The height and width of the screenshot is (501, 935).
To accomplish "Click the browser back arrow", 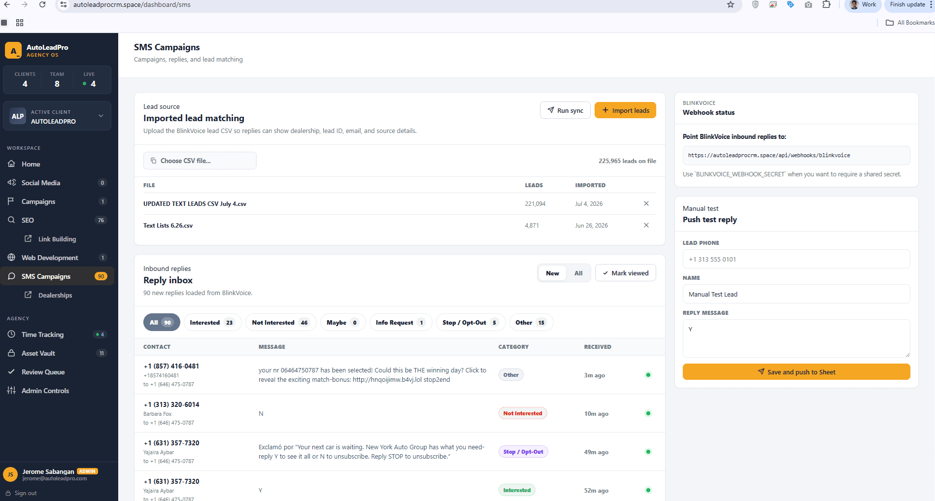I will 7,4.
